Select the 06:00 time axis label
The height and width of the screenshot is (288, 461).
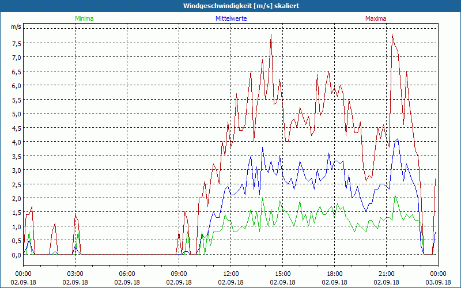(127, 274)
